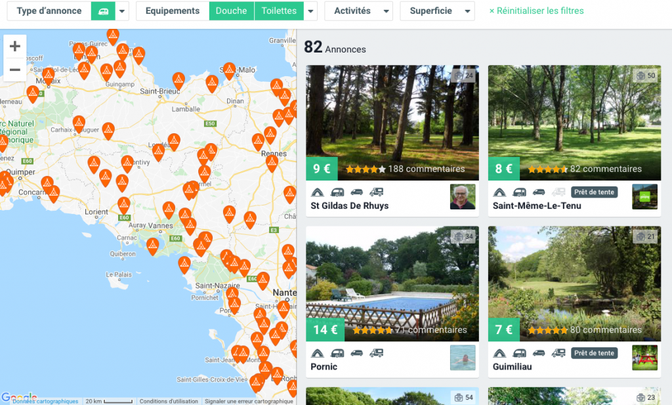This screenshot has height=405, width=672.
Task: Click the Saint-Même-Le-Tenu host avatar
Action: pos(644,197)
